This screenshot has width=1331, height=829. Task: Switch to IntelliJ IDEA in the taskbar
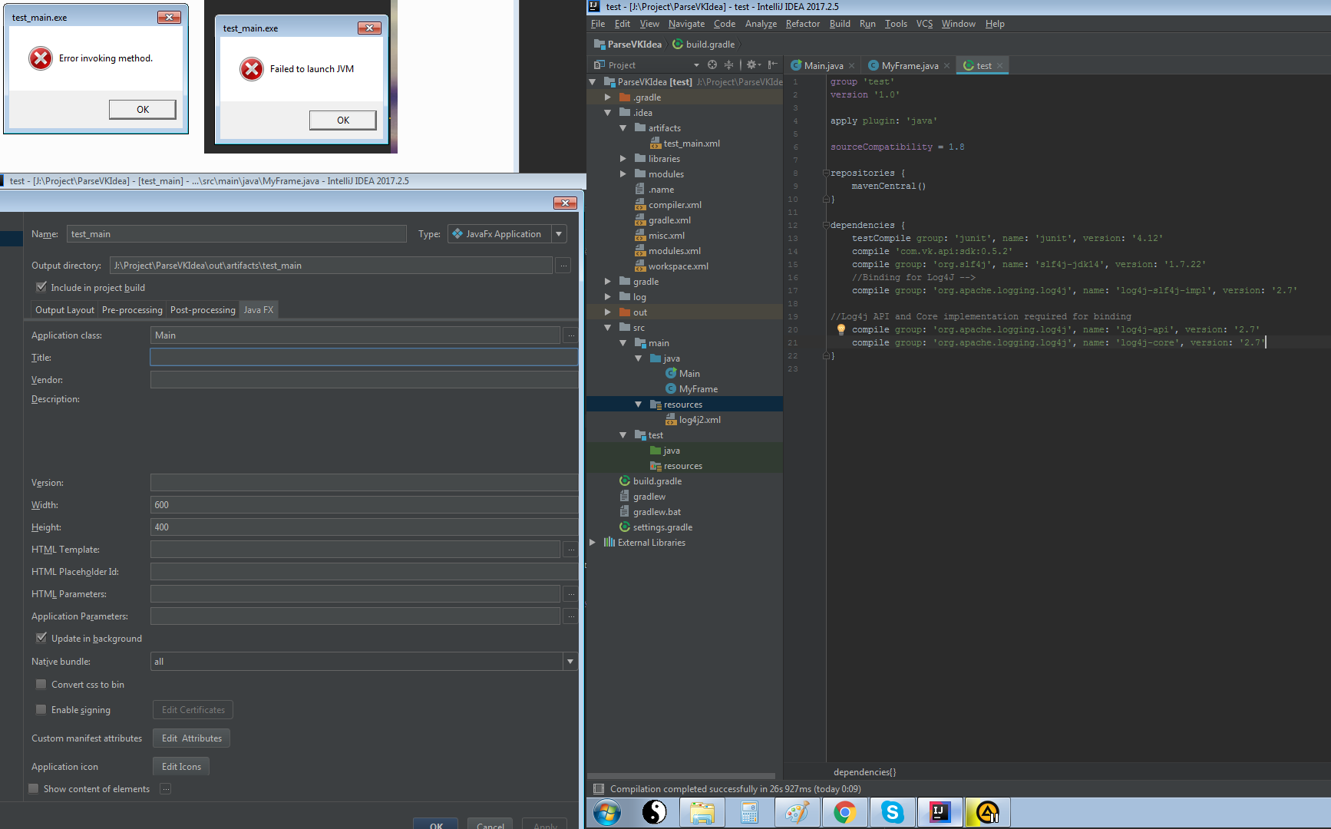(x=940, y=812)
